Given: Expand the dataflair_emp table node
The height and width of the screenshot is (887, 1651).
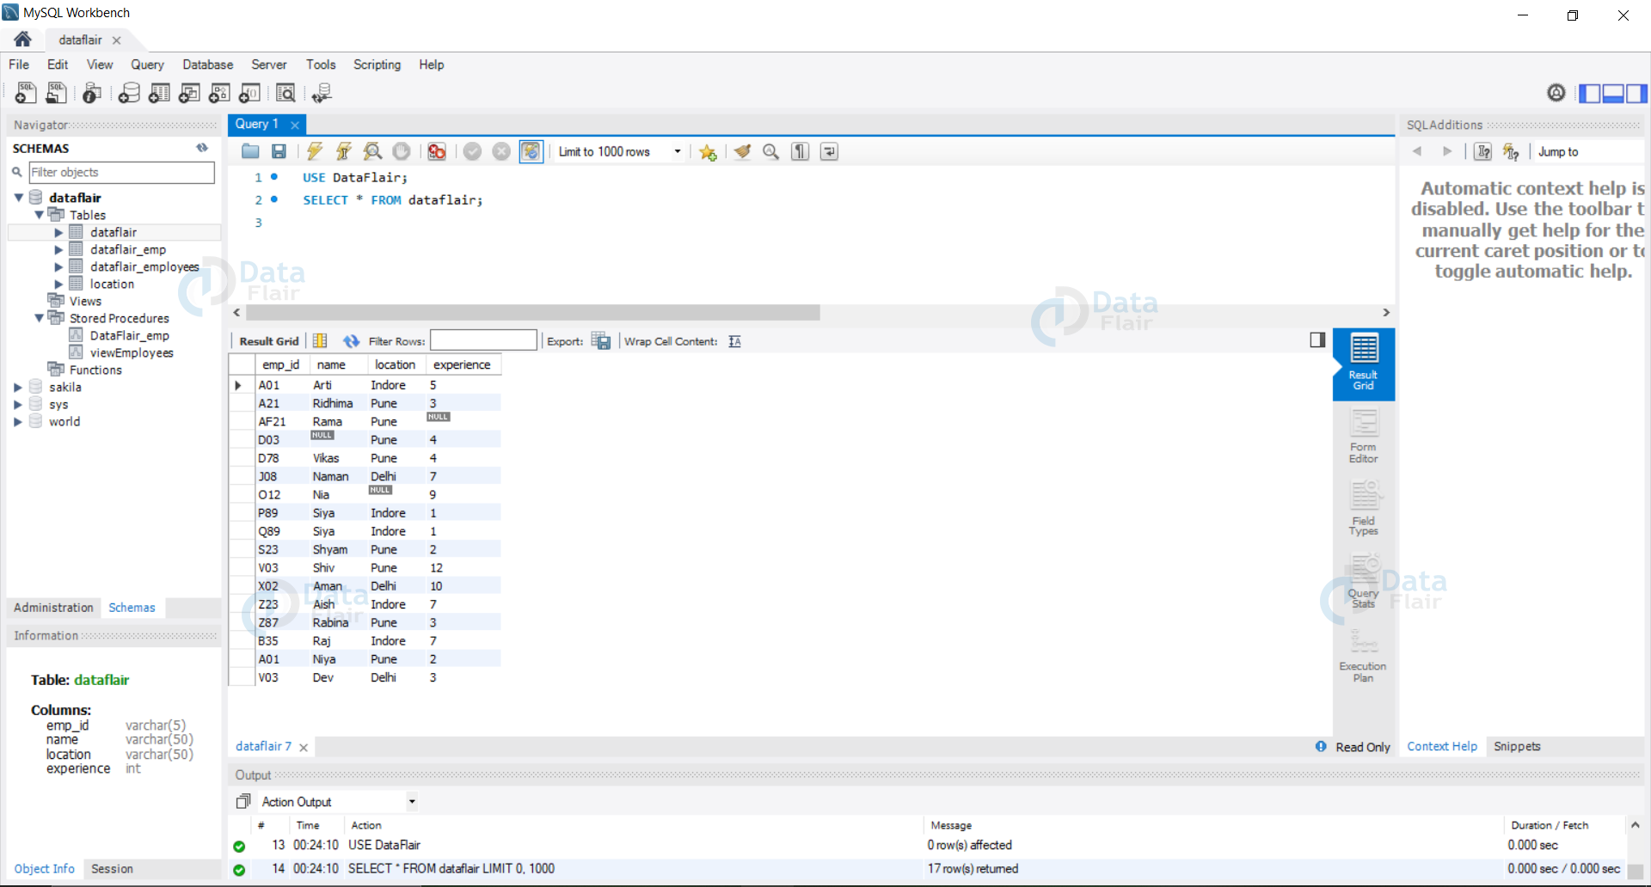Looking at the screenshot, I should point(58,250).
